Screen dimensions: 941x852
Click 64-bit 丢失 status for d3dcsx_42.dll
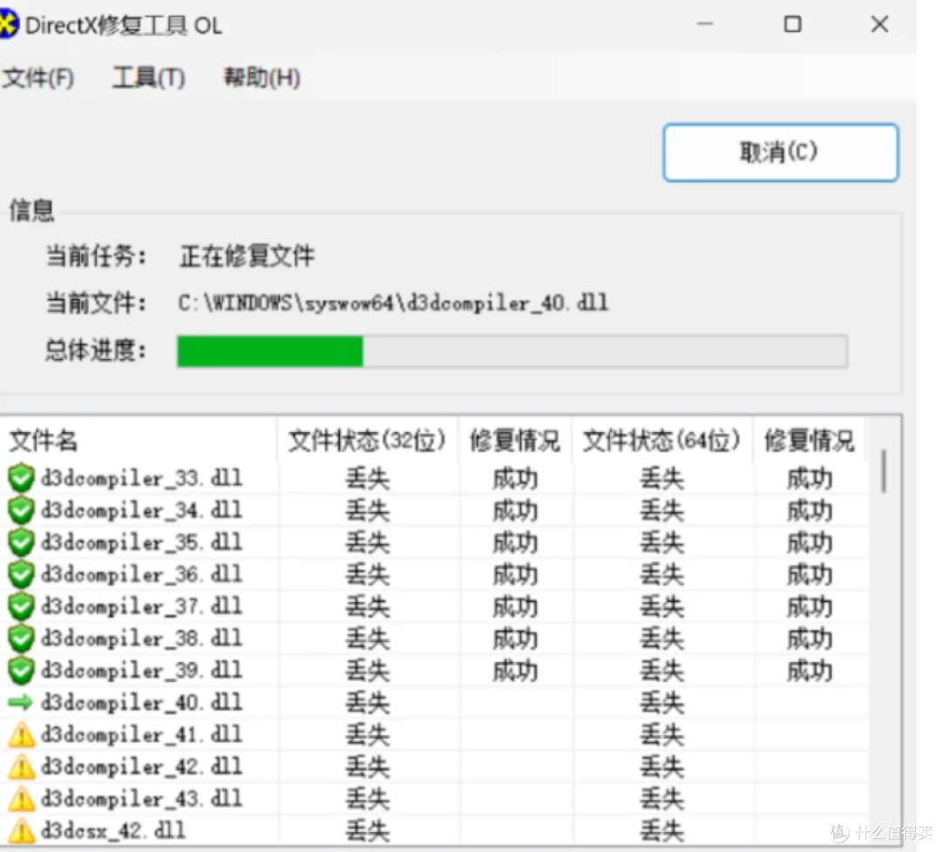[x=662, y=832]
